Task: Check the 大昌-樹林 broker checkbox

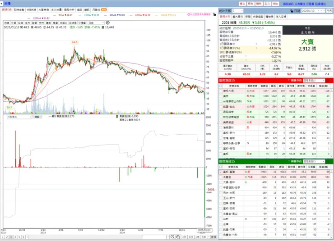Action: point(221,182)
